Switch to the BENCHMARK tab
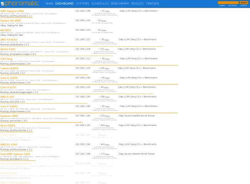Viewport: 250px width, 184px height. pyautogui.click(x=120, y=3)
